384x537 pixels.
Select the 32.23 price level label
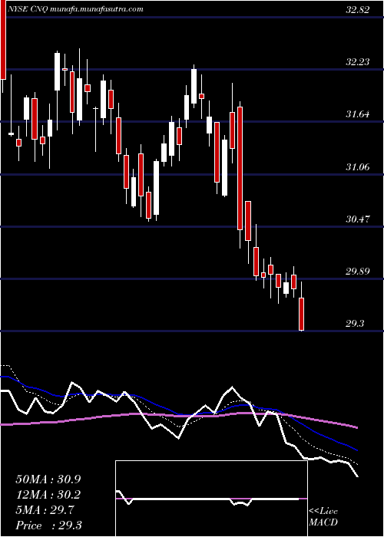[x=358, y=62]
